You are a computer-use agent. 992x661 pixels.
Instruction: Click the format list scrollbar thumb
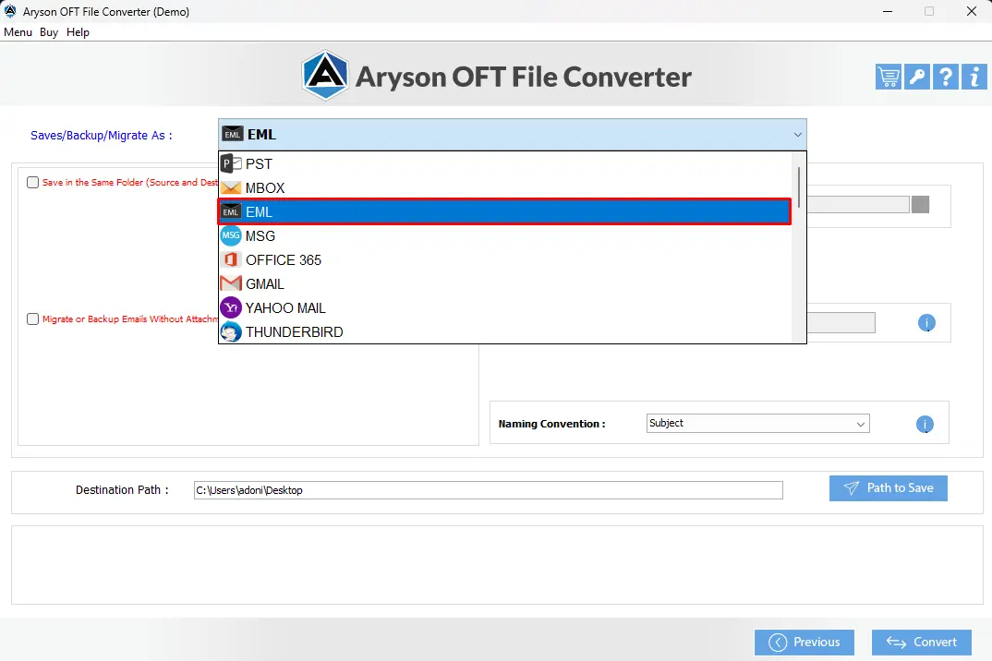799,187
